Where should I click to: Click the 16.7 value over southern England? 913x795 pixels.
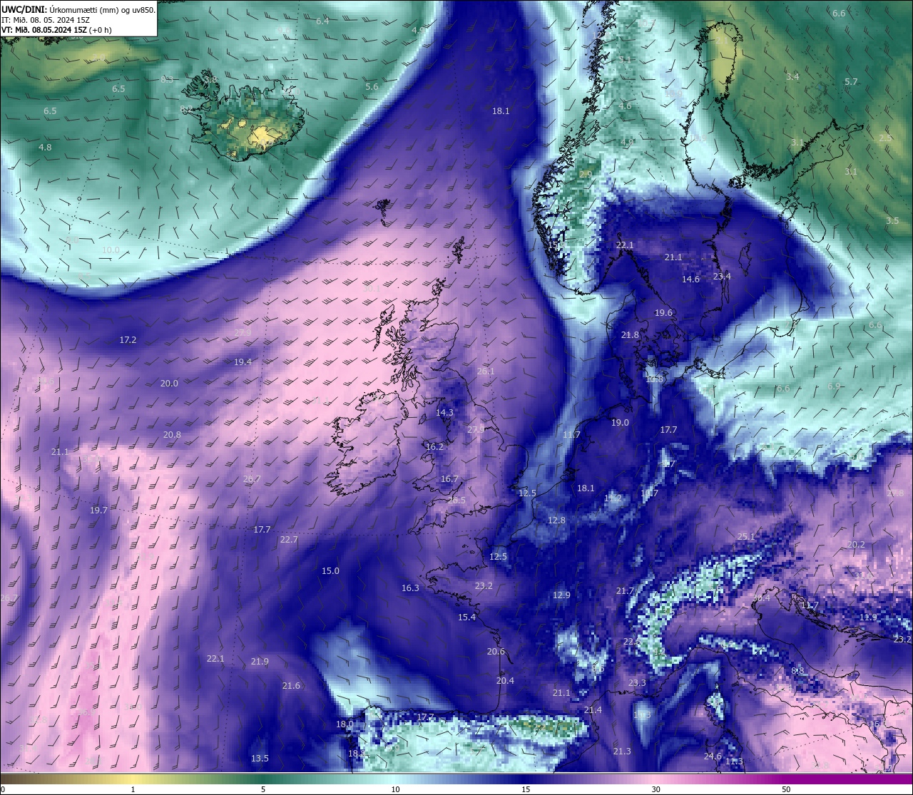click(x=449, y=479)
